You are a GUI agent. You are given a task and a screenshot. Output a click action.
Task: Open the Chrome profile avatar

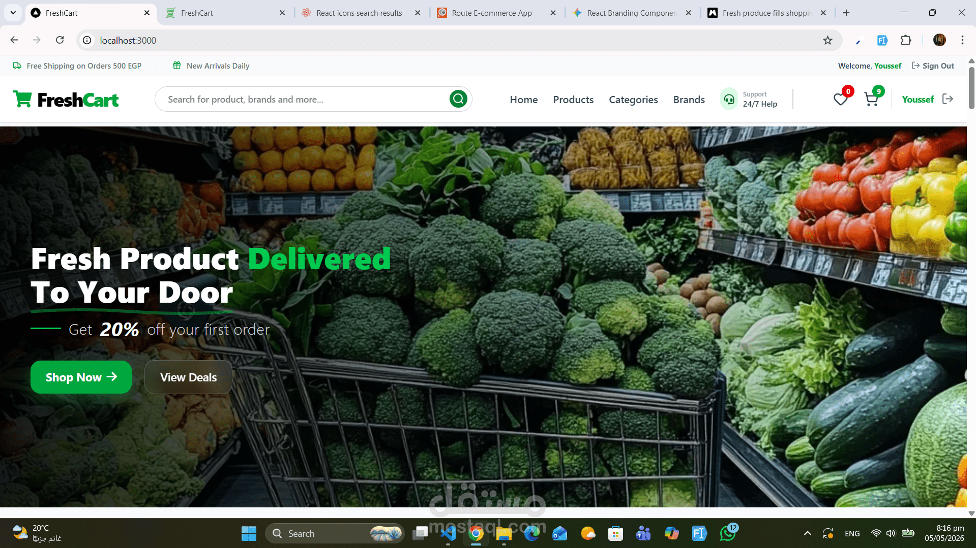939,40
